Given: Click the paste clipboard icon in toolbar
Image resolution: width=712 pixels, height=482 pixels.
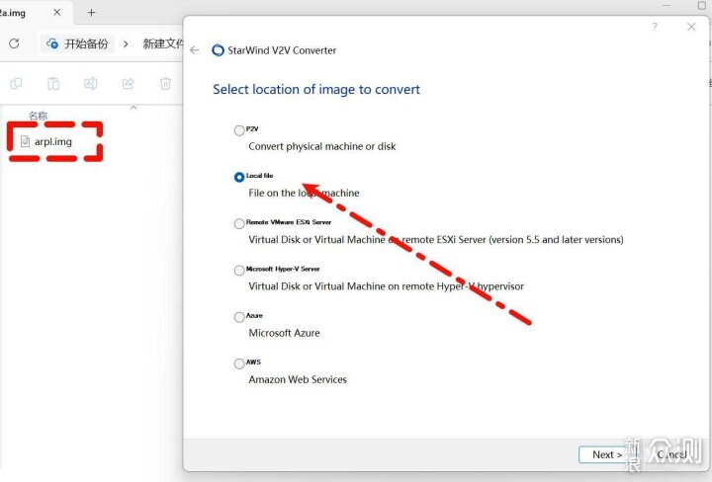Looking at the screenshot, I should click(x=53, y=83).
